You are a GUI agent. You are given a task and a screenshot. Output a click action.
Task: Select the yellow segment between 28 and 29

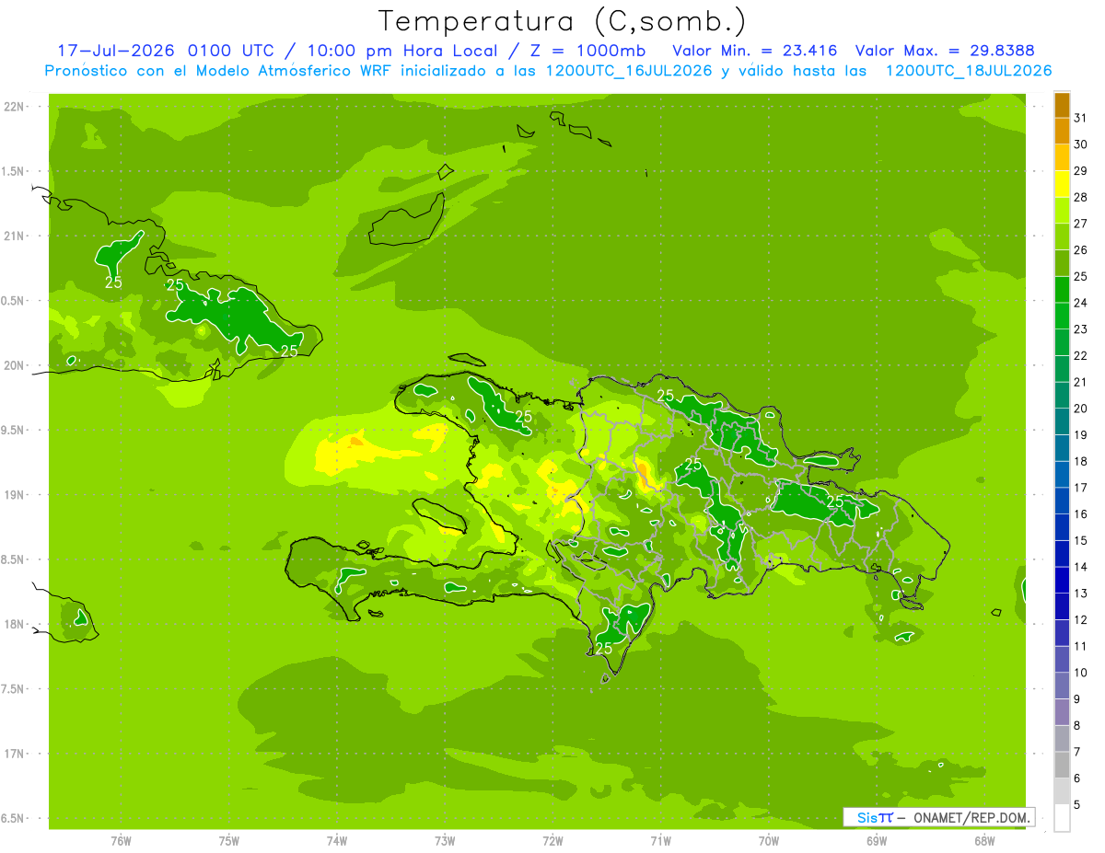[1062, 184]
